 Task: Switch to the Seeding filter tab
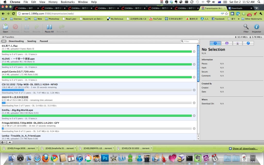tap(32, 41)
